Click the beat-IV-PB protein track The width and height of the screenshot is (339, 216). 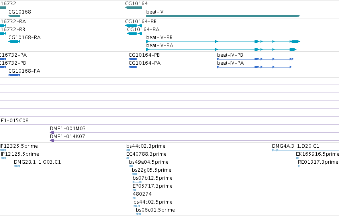point(255,59)
